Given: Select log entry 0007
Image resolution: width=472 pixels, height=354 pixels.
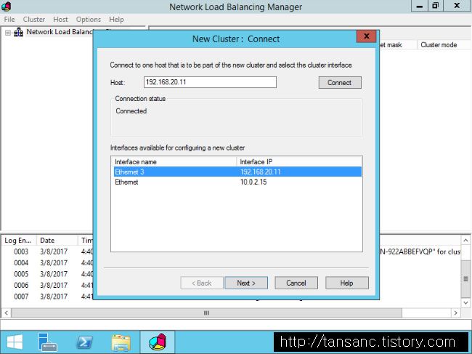Looking at the screenshot, I should pos(21,296).
